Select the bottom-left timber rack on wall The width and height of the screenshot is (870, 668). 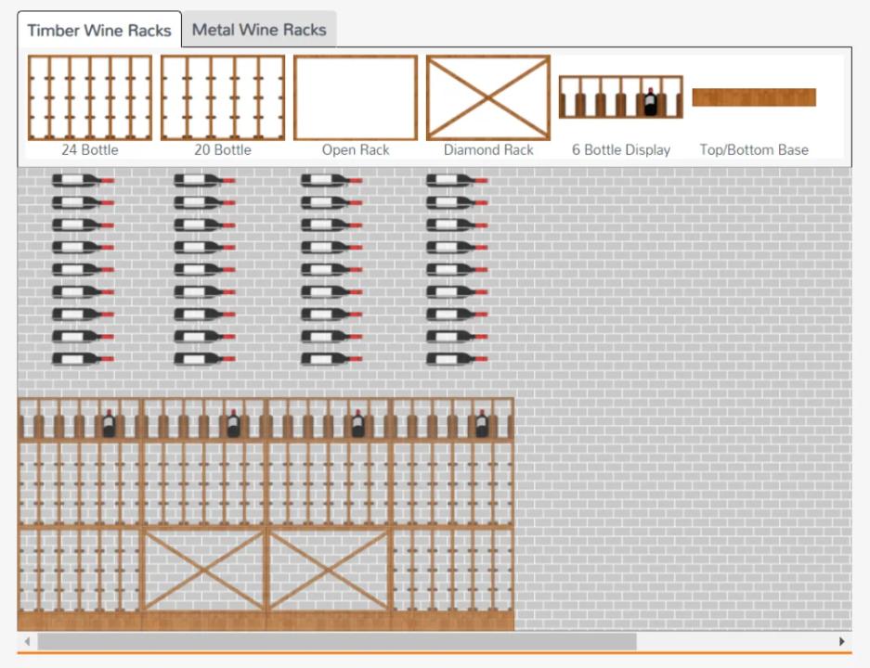[80, 570]
